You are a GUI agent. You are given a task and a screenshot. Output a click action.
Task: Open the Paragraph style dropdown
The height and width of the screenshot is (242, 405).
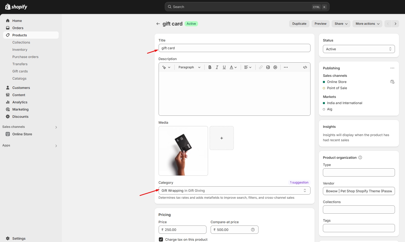click(x=189, y=67)
